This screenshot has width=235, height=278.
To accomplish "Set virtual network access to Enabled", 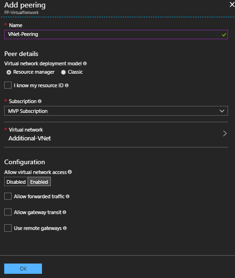I will (x=39, y=182).
